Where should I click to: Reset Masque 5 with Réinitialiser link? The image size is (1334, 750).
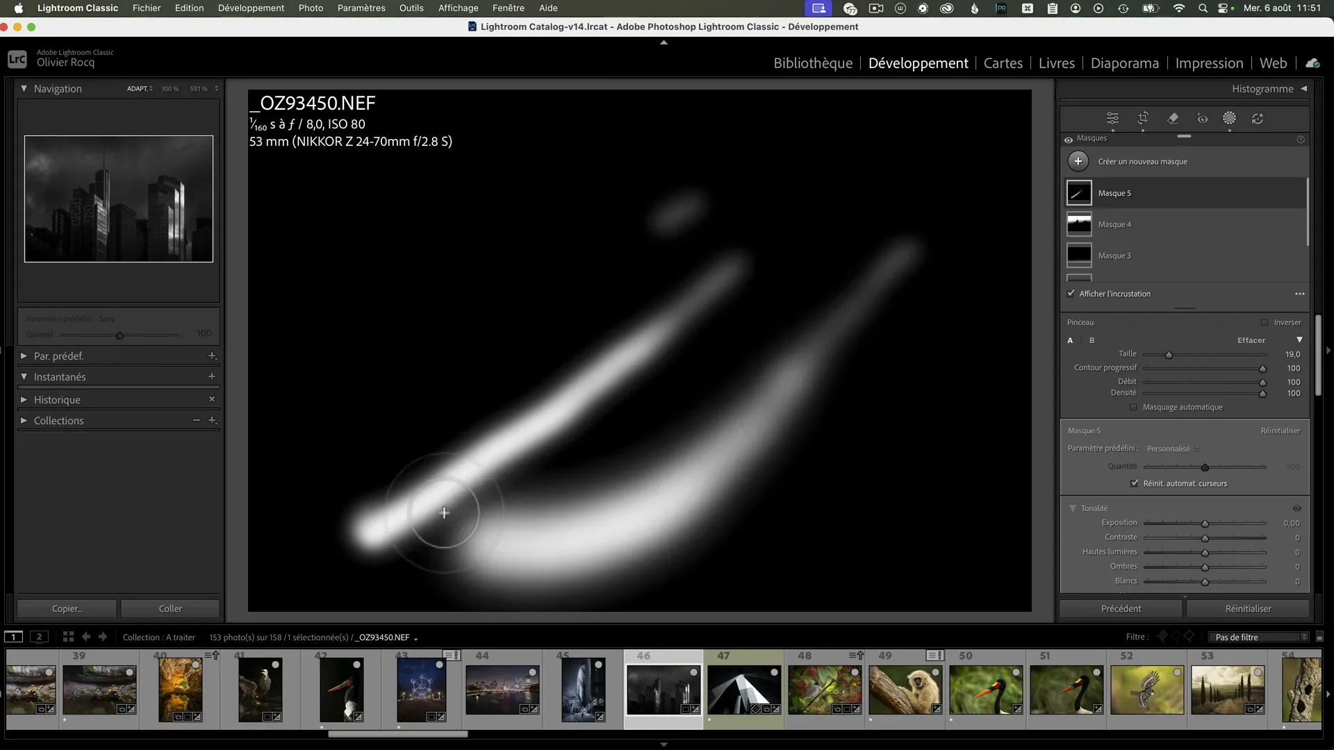tap(1280, 431)
